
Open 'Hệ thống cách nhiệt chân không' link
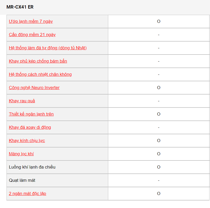click(x=40, y=74)
